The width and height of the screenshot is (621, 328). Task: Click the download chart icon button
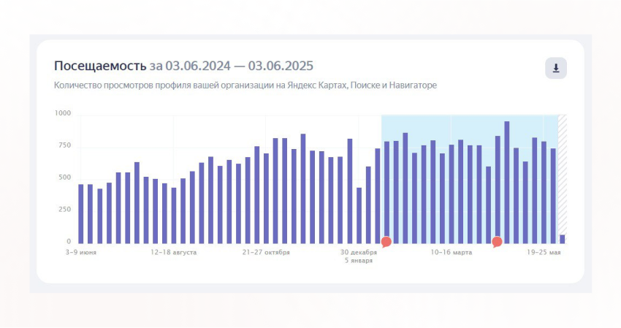coord(556,68)
